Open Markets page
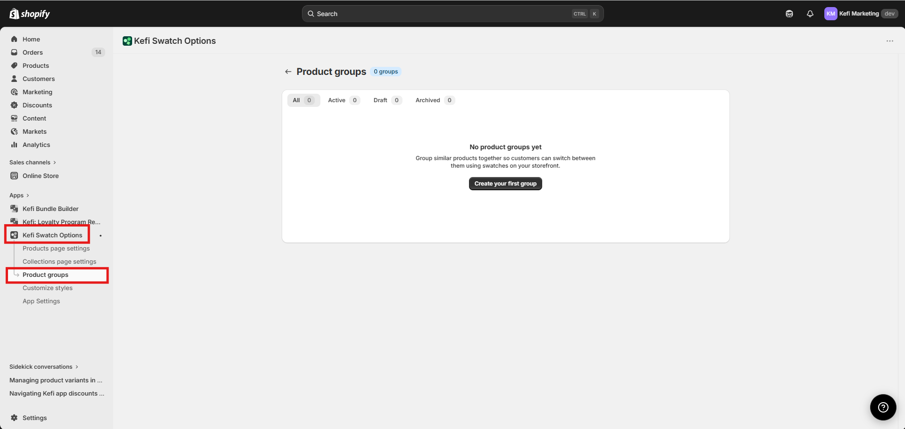The image size is (905, 429). click(x=34, y=131)
